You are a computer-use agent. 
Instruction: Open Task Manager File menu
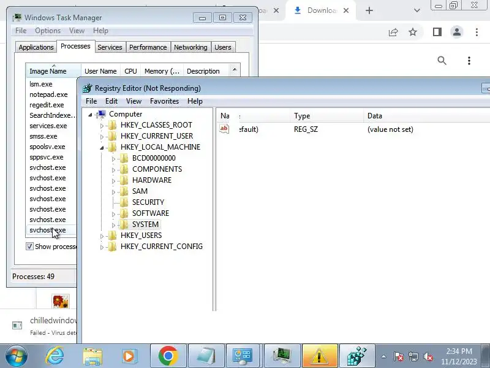point(21,31)
